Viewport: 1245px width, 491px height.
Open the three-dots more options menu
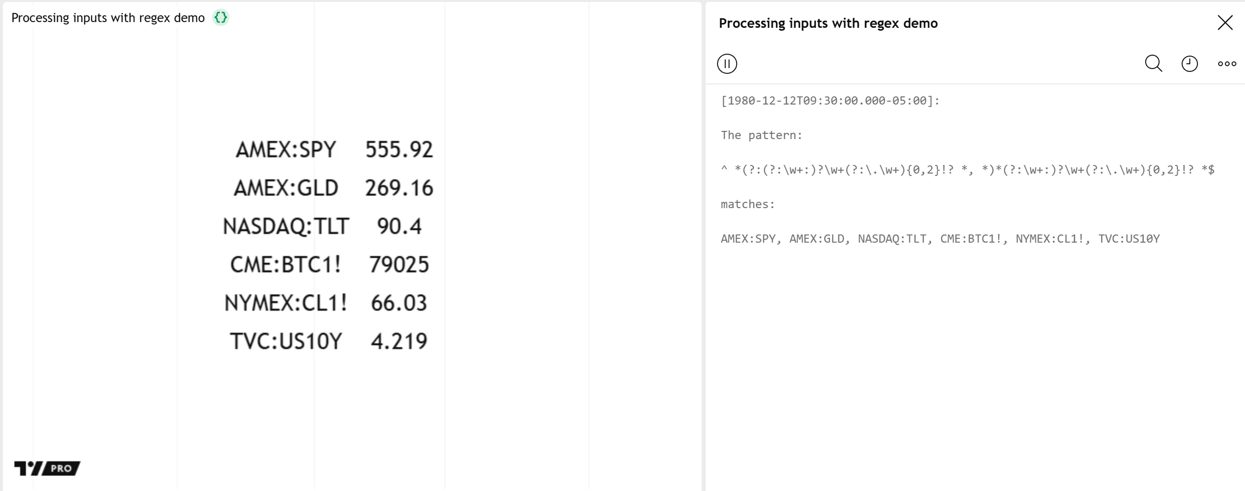tap(1227, 64)
